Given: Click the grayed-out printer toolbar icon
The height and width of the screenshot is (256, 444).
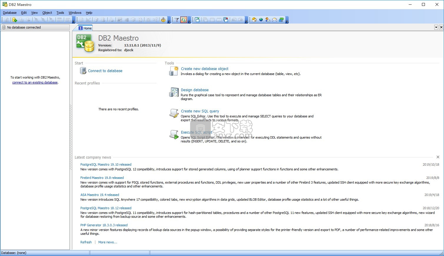Looking at the screenshot, I should pos(111,20).
